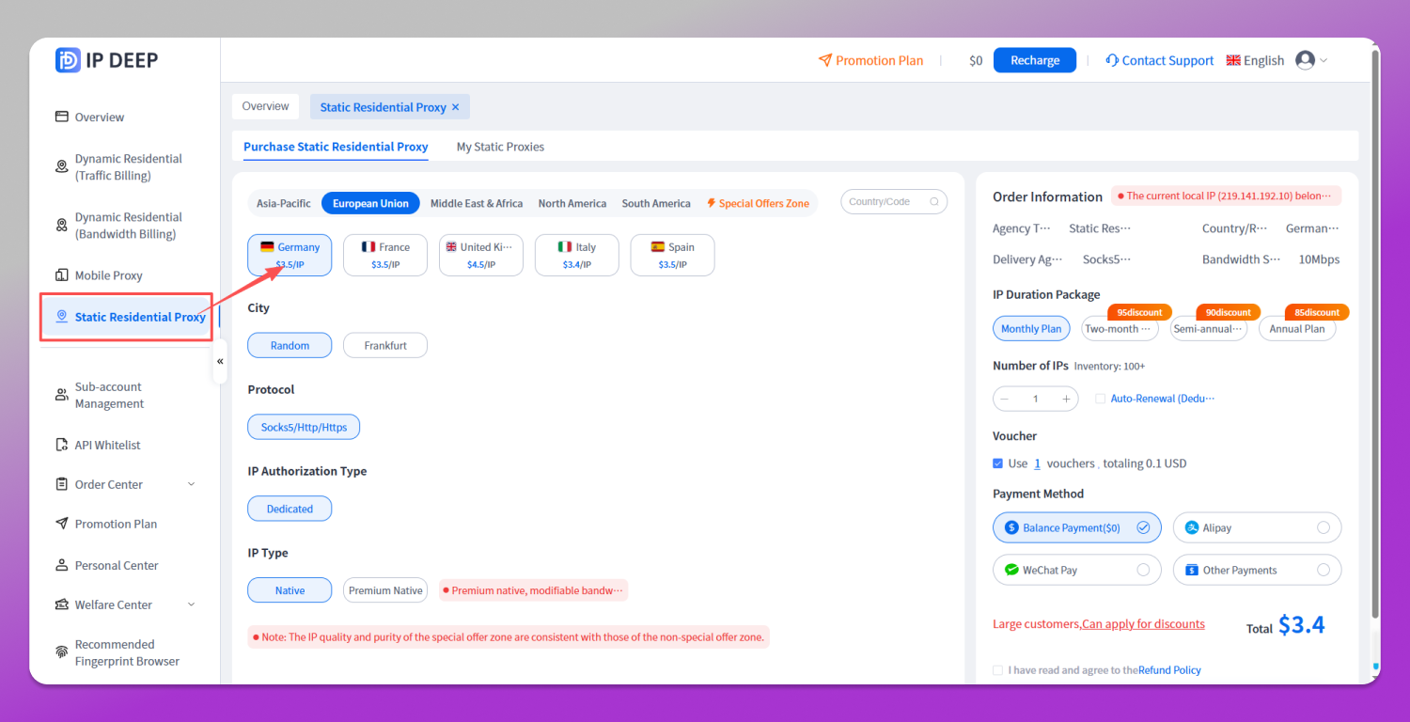The width and height of the screenshot is (1410, 722).
Task: Open the Refund Policy link
Action: (x=1169, y=670)
